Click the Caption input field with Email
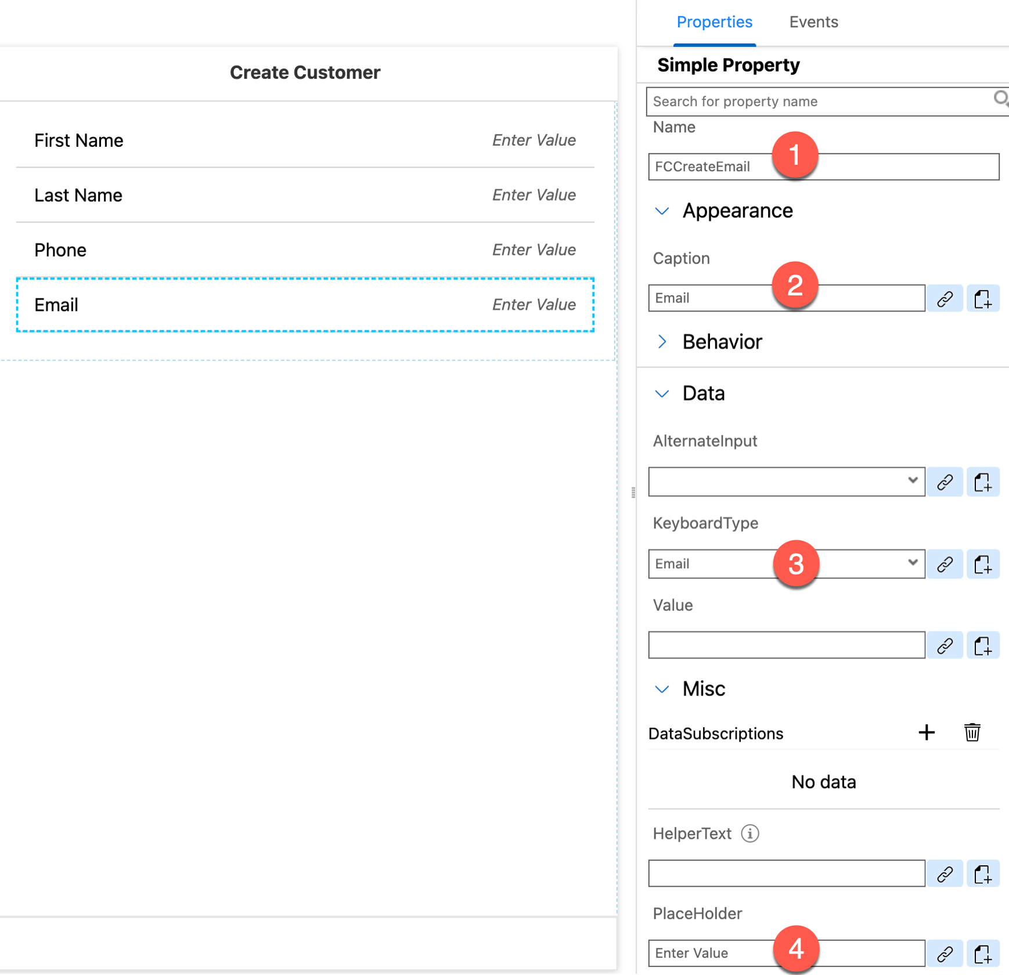1009x975 pixels. [787, 298]
